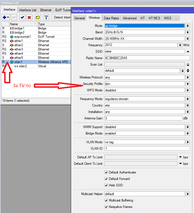This screenshot has height=213, width=194.
Task: Click the Antenna Gain input field
Action: coord(143,118)
